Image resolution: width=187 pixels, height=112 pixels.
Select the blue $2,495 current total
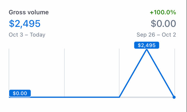tap(25, 23)
